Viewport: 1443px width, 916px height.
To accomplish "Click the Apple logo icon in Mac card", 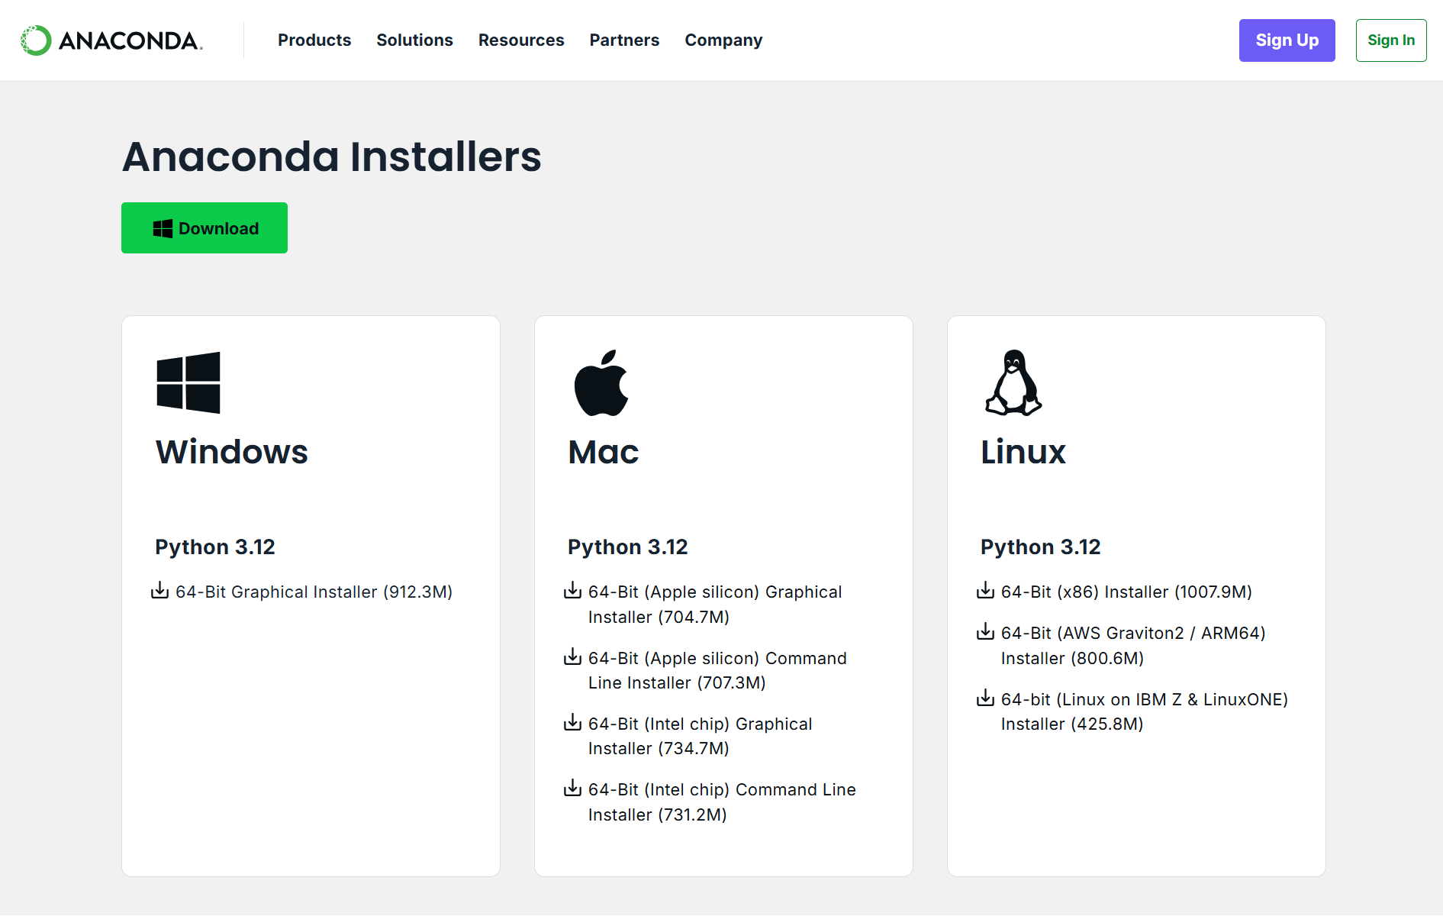I will click(x=601, y=383).
